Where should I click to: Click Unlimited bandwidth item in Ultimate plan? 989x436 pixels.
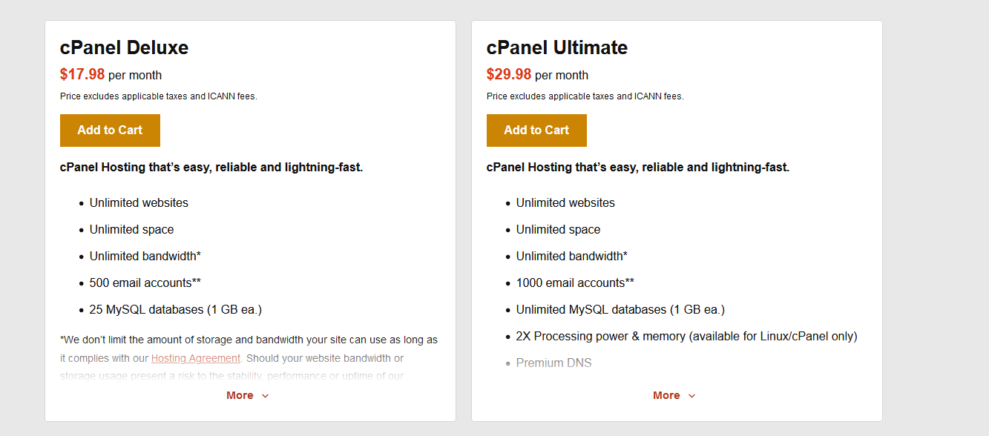click(x=572, y=256)
